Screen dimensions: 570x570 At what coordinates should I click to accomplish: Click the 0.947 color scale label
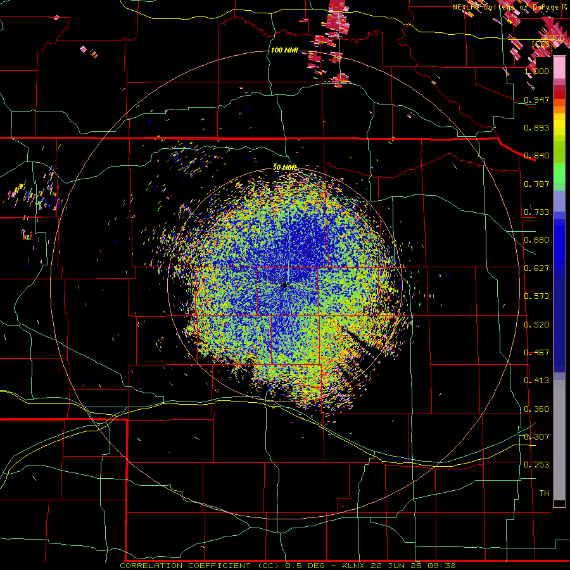pos(536,99)
